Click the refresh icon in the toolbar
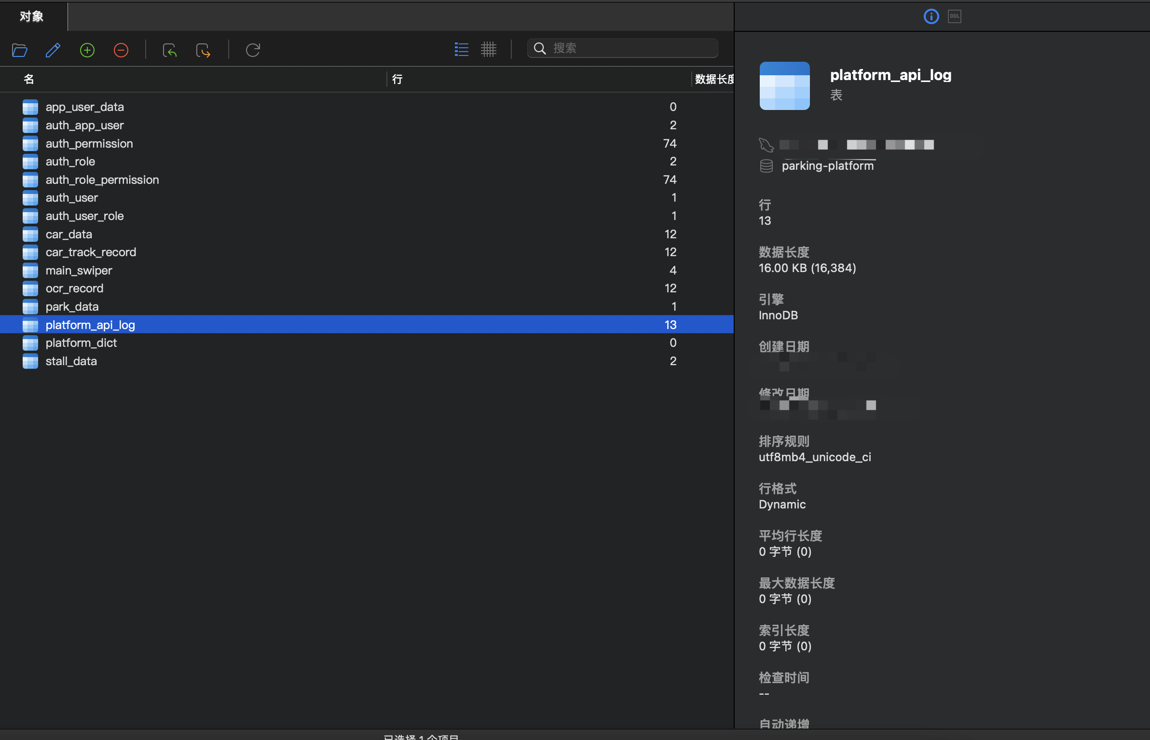Image resolution: width=1150 pixels, height=740 pixels. 253,50
